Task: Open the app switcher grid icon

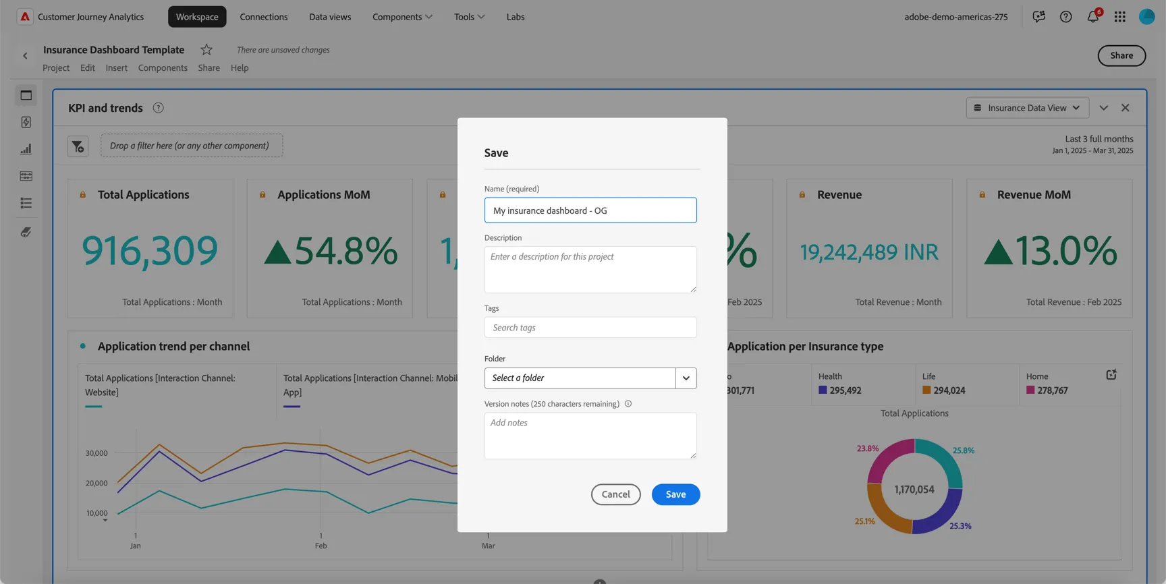Action: point(1120,17)
